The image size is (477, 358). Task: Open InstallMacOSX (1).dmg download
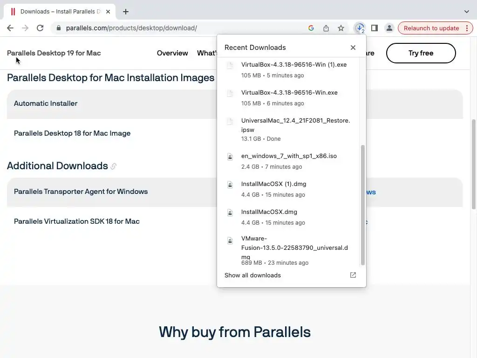[289, 189]
